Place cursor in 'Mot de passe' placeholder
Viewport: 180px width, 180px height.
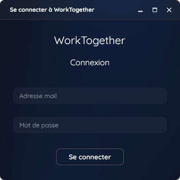[39, 125]
